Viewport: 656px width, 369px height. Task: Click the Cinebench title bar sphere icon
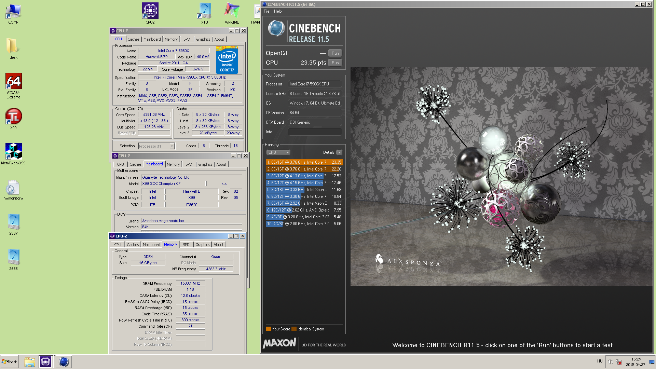pos(264,4)
